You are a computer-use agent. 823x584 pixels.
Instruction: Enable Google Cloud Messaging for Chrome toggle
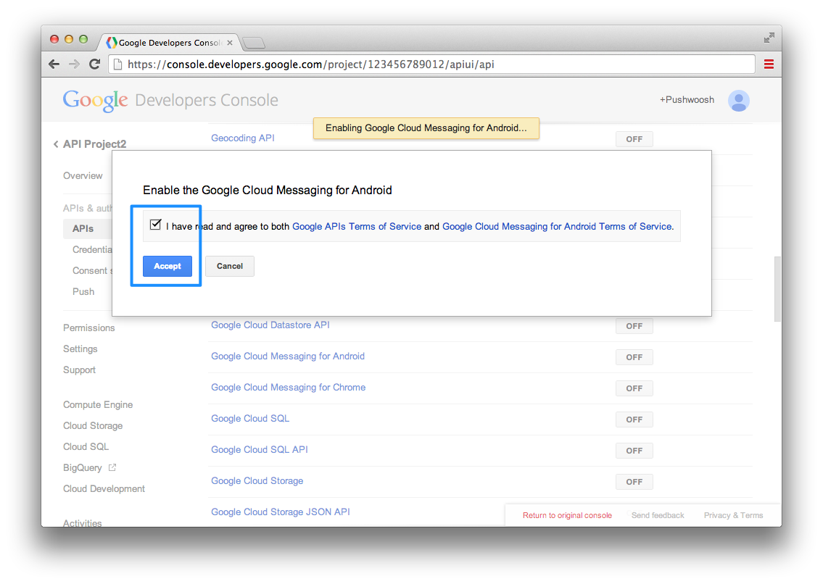[x=634, y=388]
